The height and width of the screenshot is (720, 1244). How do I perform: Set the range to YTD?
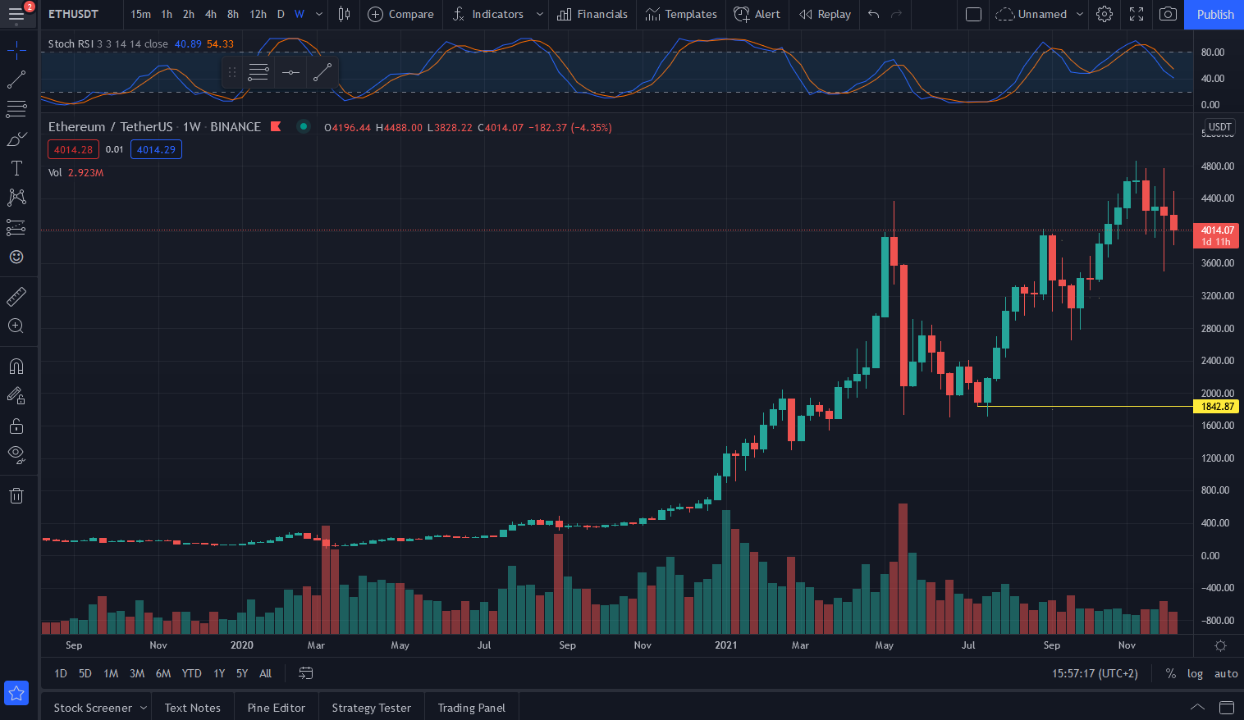(x=192, y=673)
